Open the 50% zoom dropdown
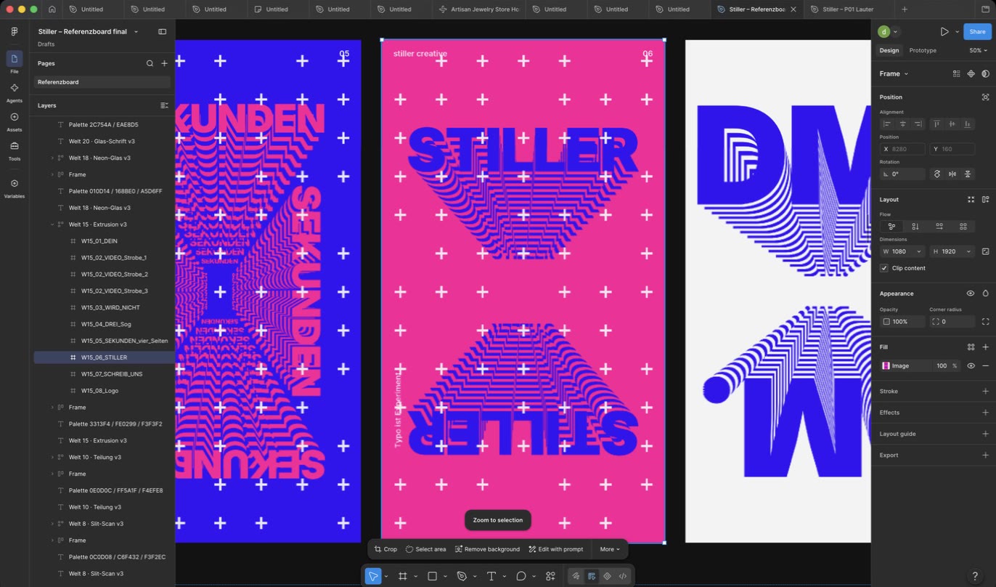Image resolution: width=996 pixels, height=587 pixels. pos(979,50)
